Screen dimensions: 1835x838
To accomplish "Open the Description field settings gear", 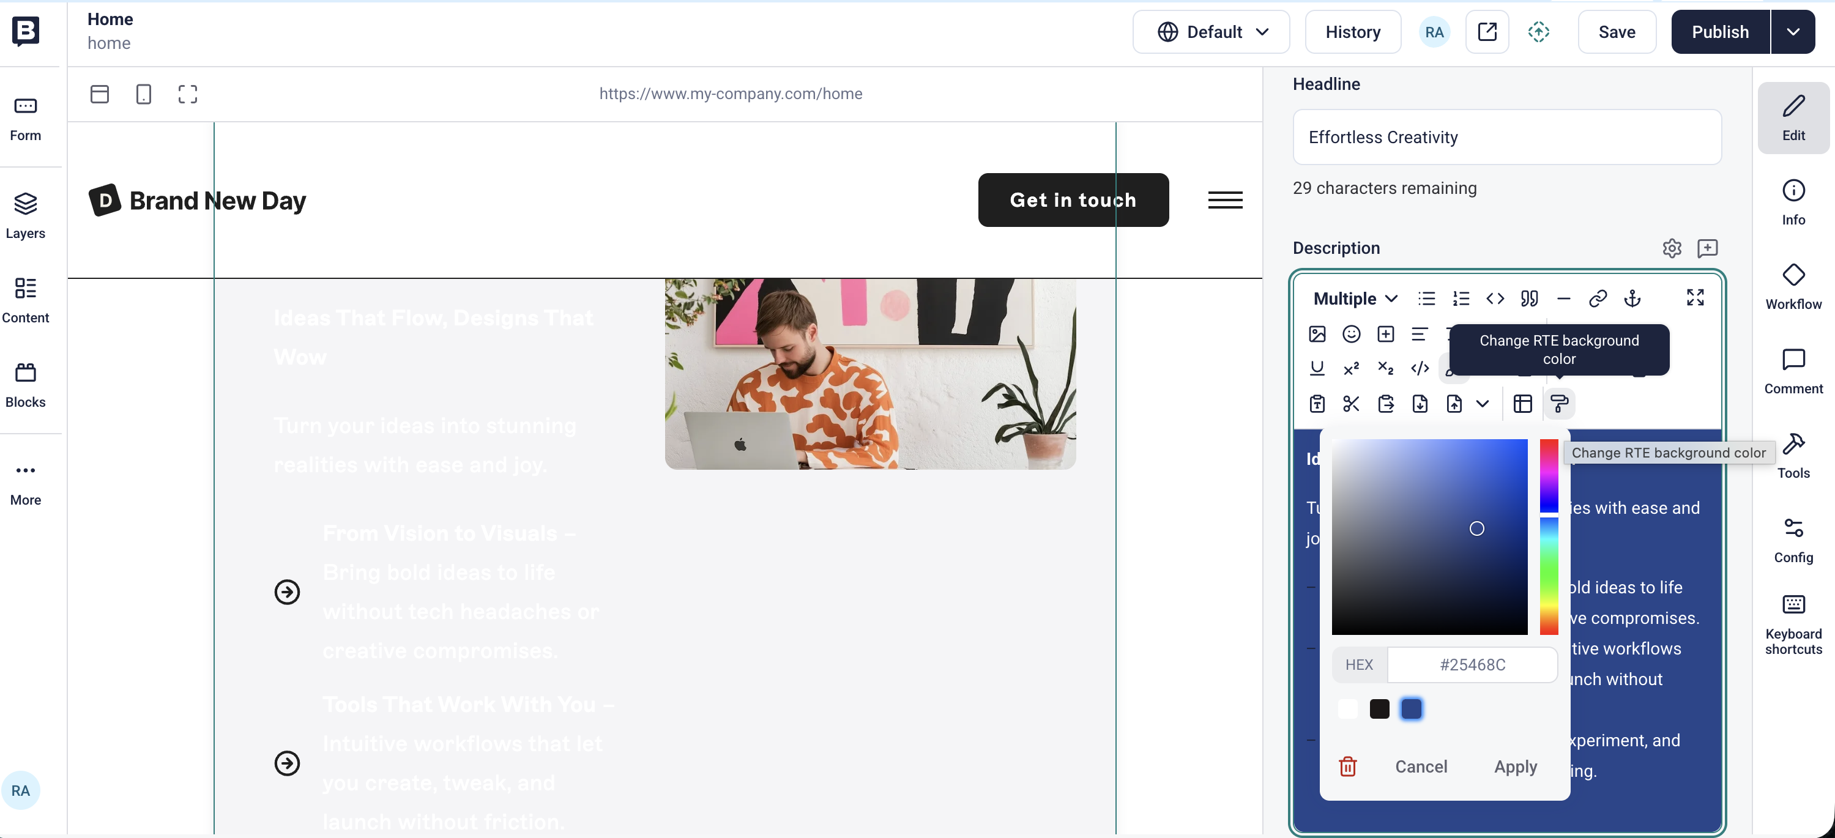I will (x=1671, y=248).
